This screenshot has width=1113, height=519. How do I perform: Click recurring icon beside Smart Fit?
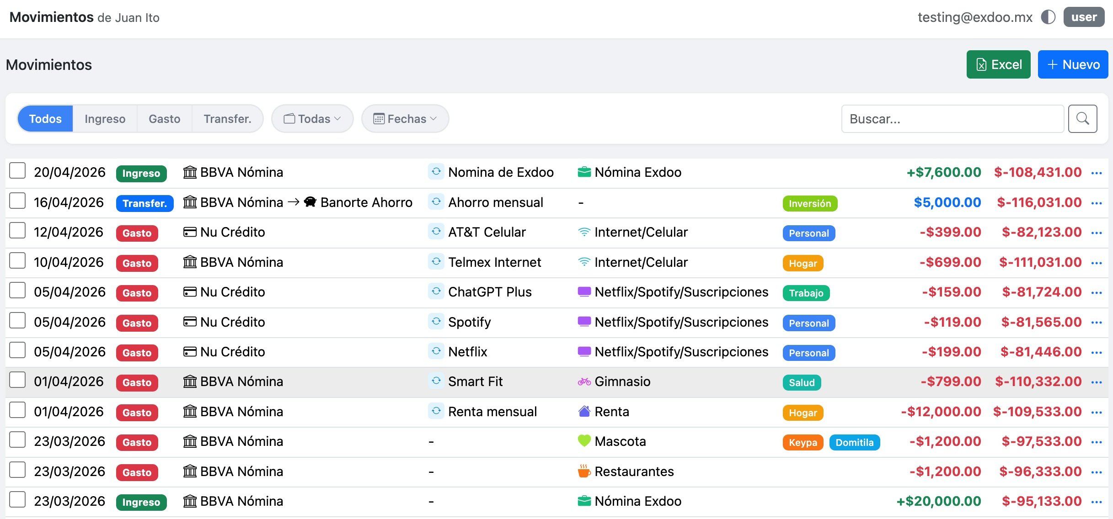tap(436, 381)
